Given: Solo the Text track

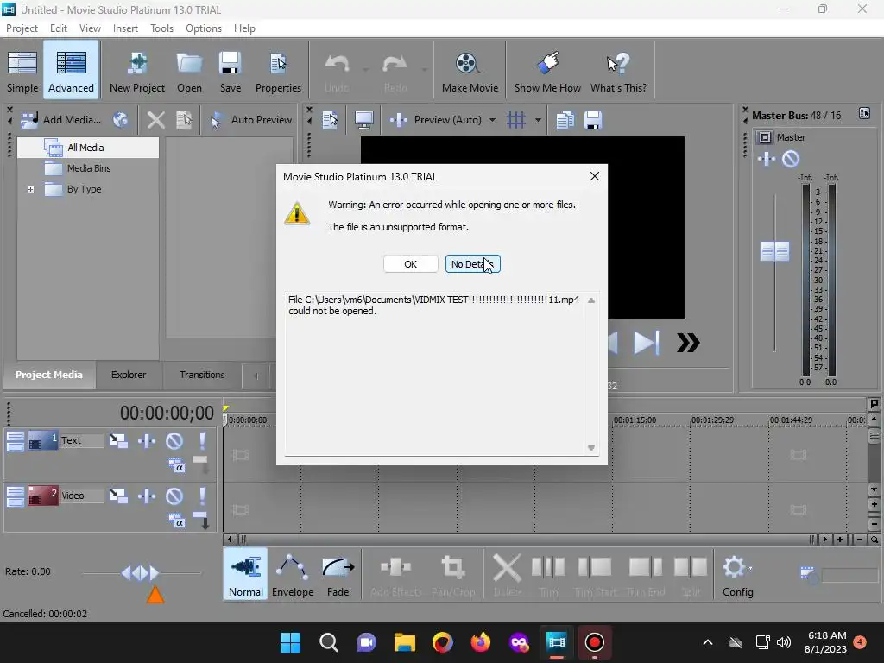Looking at the screenshot, I should (202, 441).
